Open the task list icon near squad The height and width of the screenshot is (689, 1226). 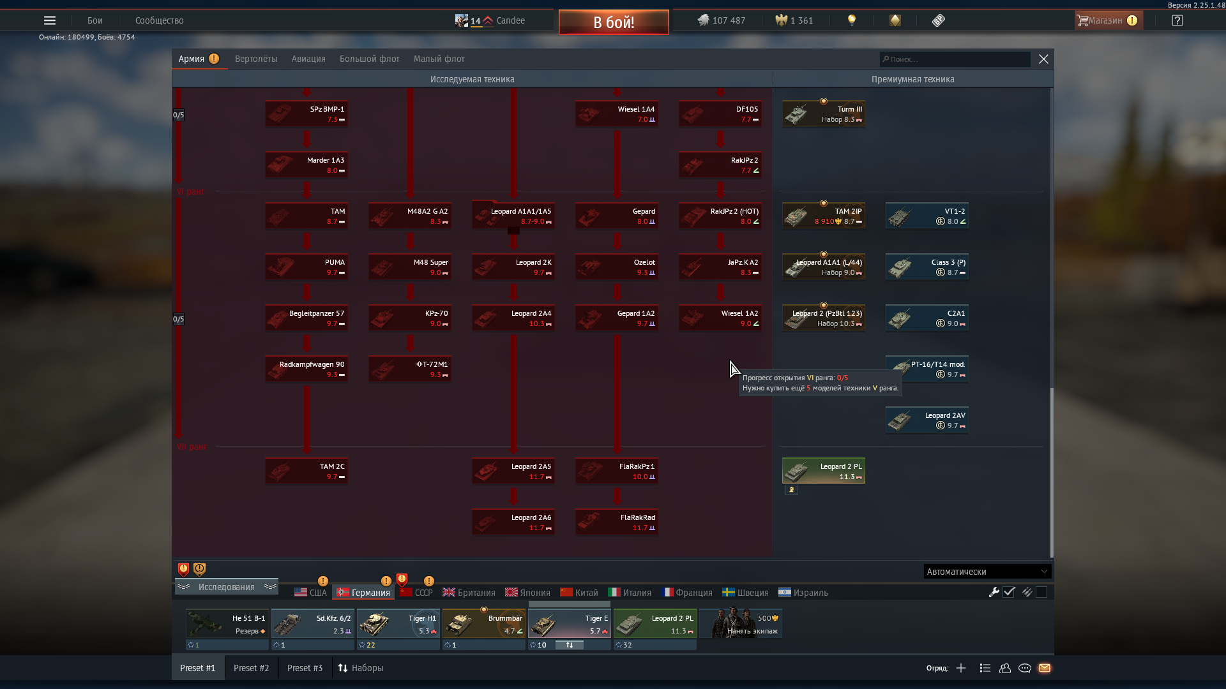coord(985,668)
